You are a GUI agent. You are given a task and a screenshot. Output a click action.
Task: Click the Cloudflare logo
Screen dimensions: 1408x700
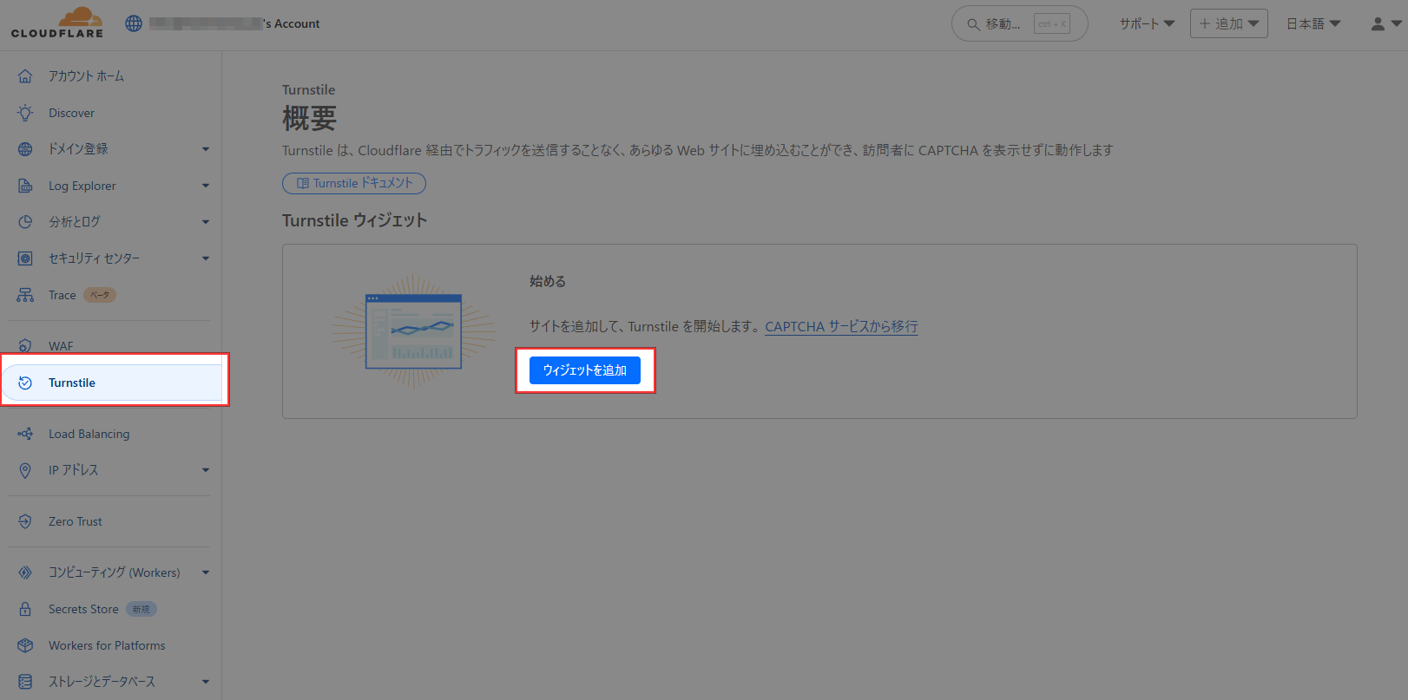[57, 23]
